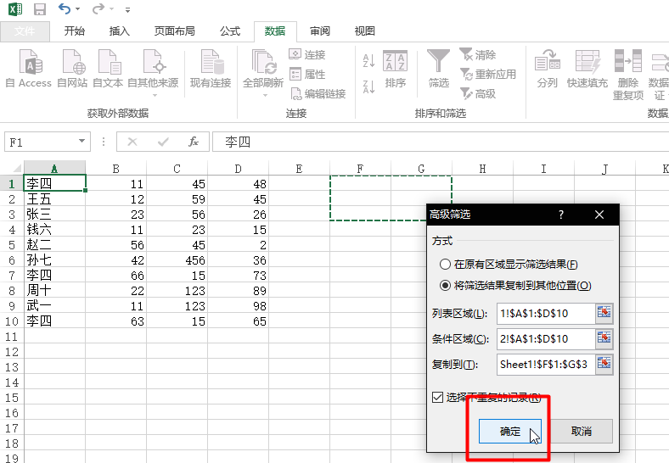Open the Redo history dropdown arrow
669x463 pixels.
point(112,9)
